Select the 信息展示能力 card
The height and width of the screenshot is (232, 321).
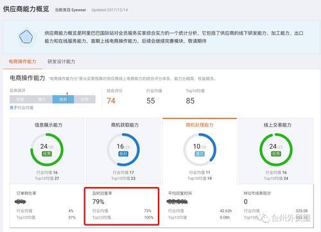pos(47,151)
